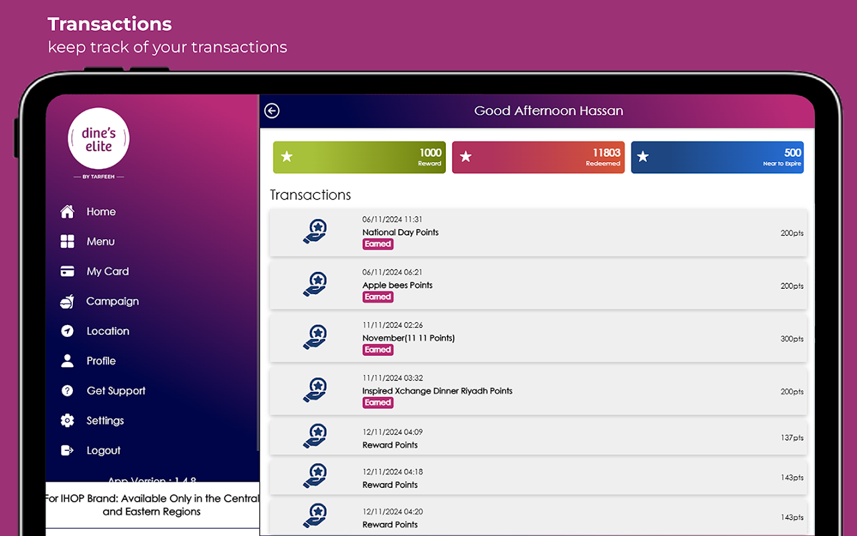
Task: Click points icon for Inspired Xchange Dinner
Action: click(315, 391)
